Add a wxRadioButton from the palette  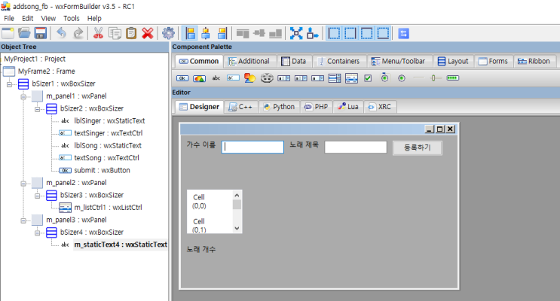click(402, 78)
